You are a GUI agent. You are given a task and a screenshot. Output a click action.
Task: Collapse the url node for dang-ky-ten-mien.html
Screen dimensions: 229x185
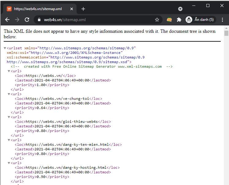point(9,140)
